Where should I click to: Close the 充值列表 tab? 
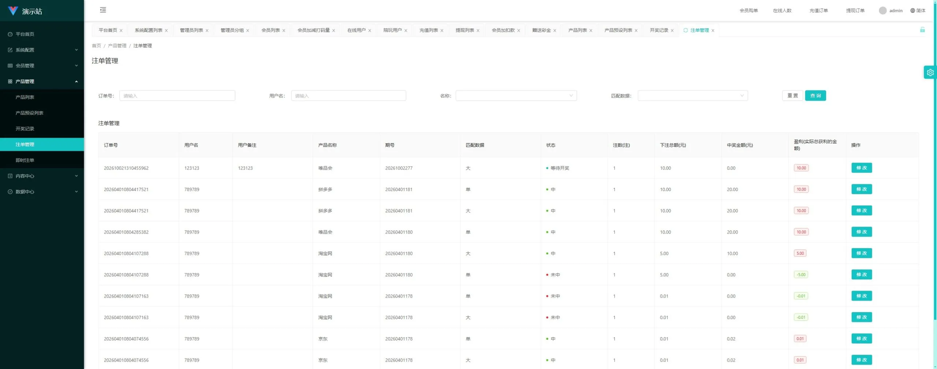pos(442,31)
